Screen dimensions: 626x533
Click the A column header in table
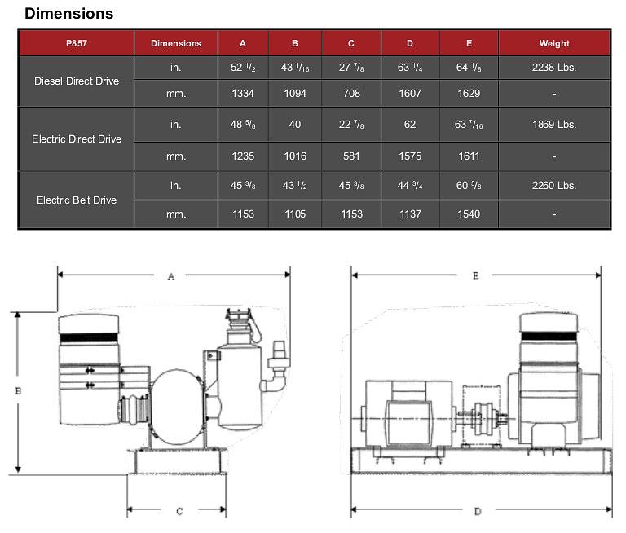tap(243, 43)
